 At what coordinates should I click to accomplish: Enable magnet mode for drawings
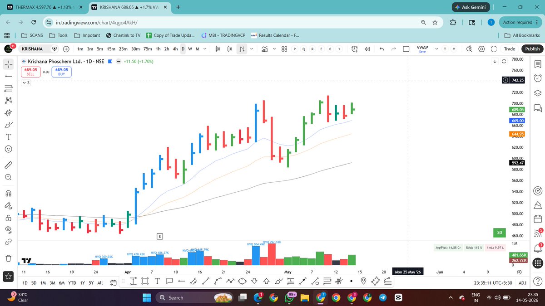point(8,194)
